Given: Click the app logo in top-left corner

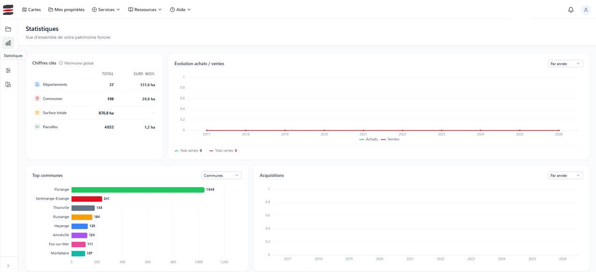Looking at the screenshot, I should 8,10.
